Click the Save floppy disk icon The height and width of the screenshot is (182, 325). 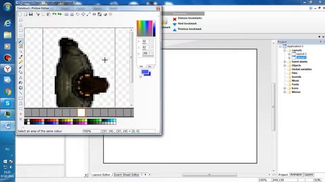click(31, 14)
